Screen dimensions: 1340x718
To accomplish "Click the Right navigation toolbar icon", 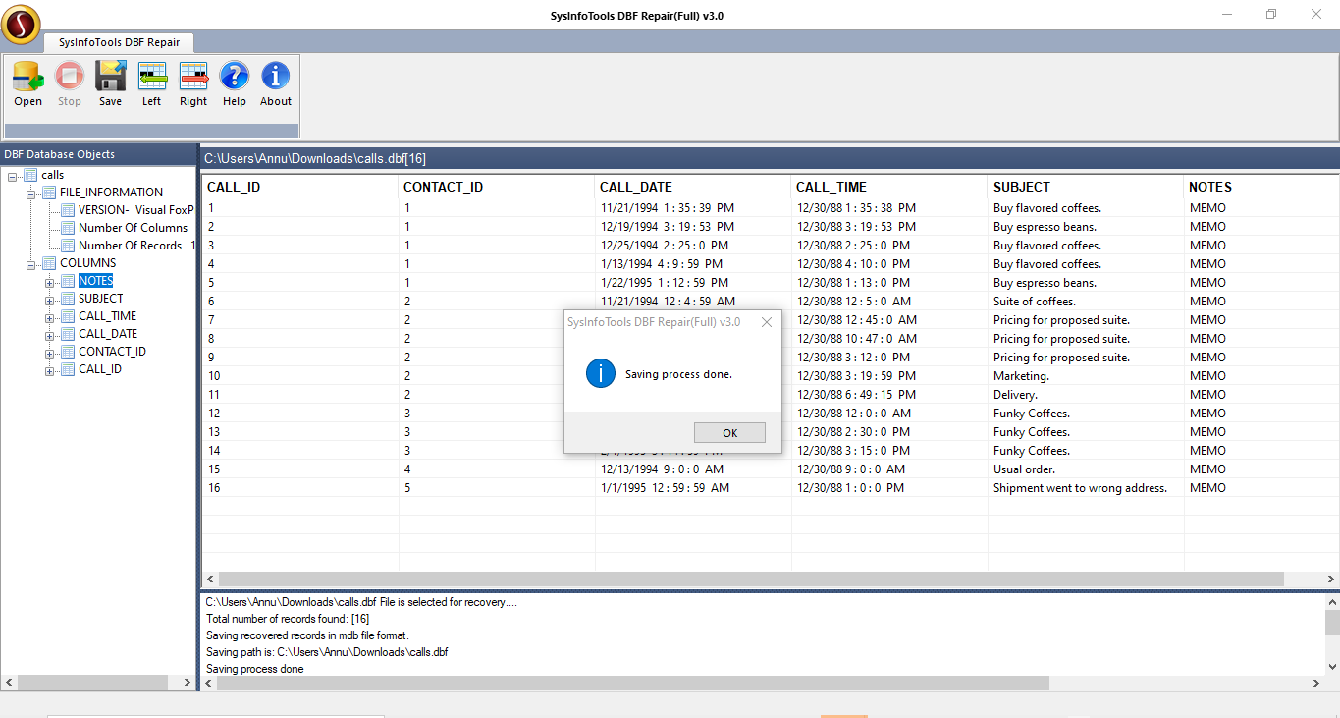I will click(x=193, y=77).
